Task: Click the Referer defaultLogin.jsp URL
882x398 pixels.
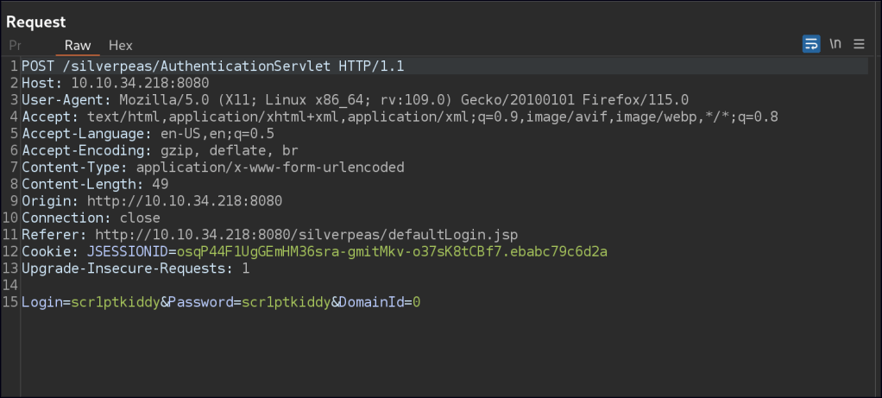Action: pos(306,235)
